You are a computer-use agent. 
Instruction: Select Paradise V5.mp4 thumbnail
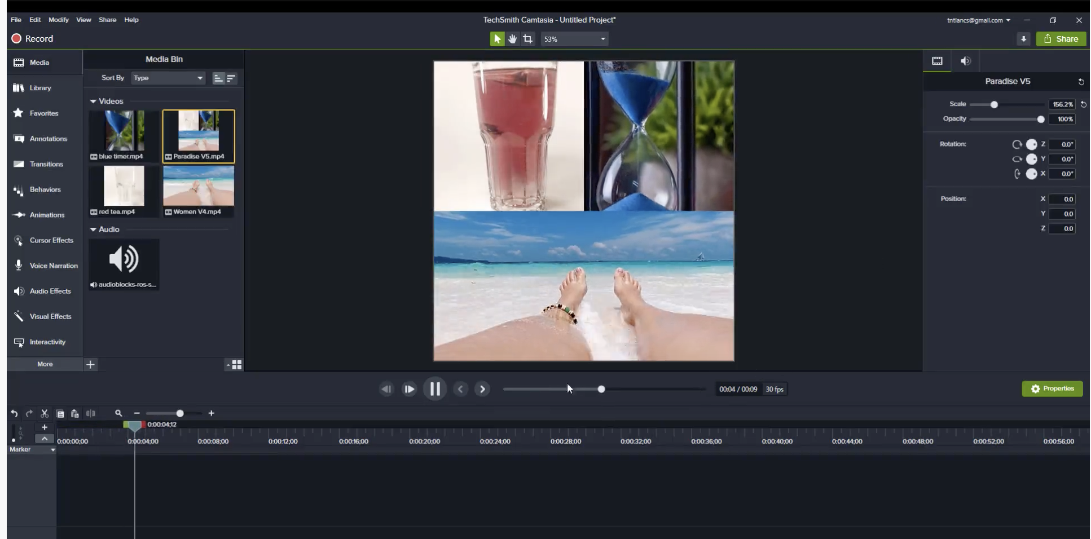click(199, 136)
